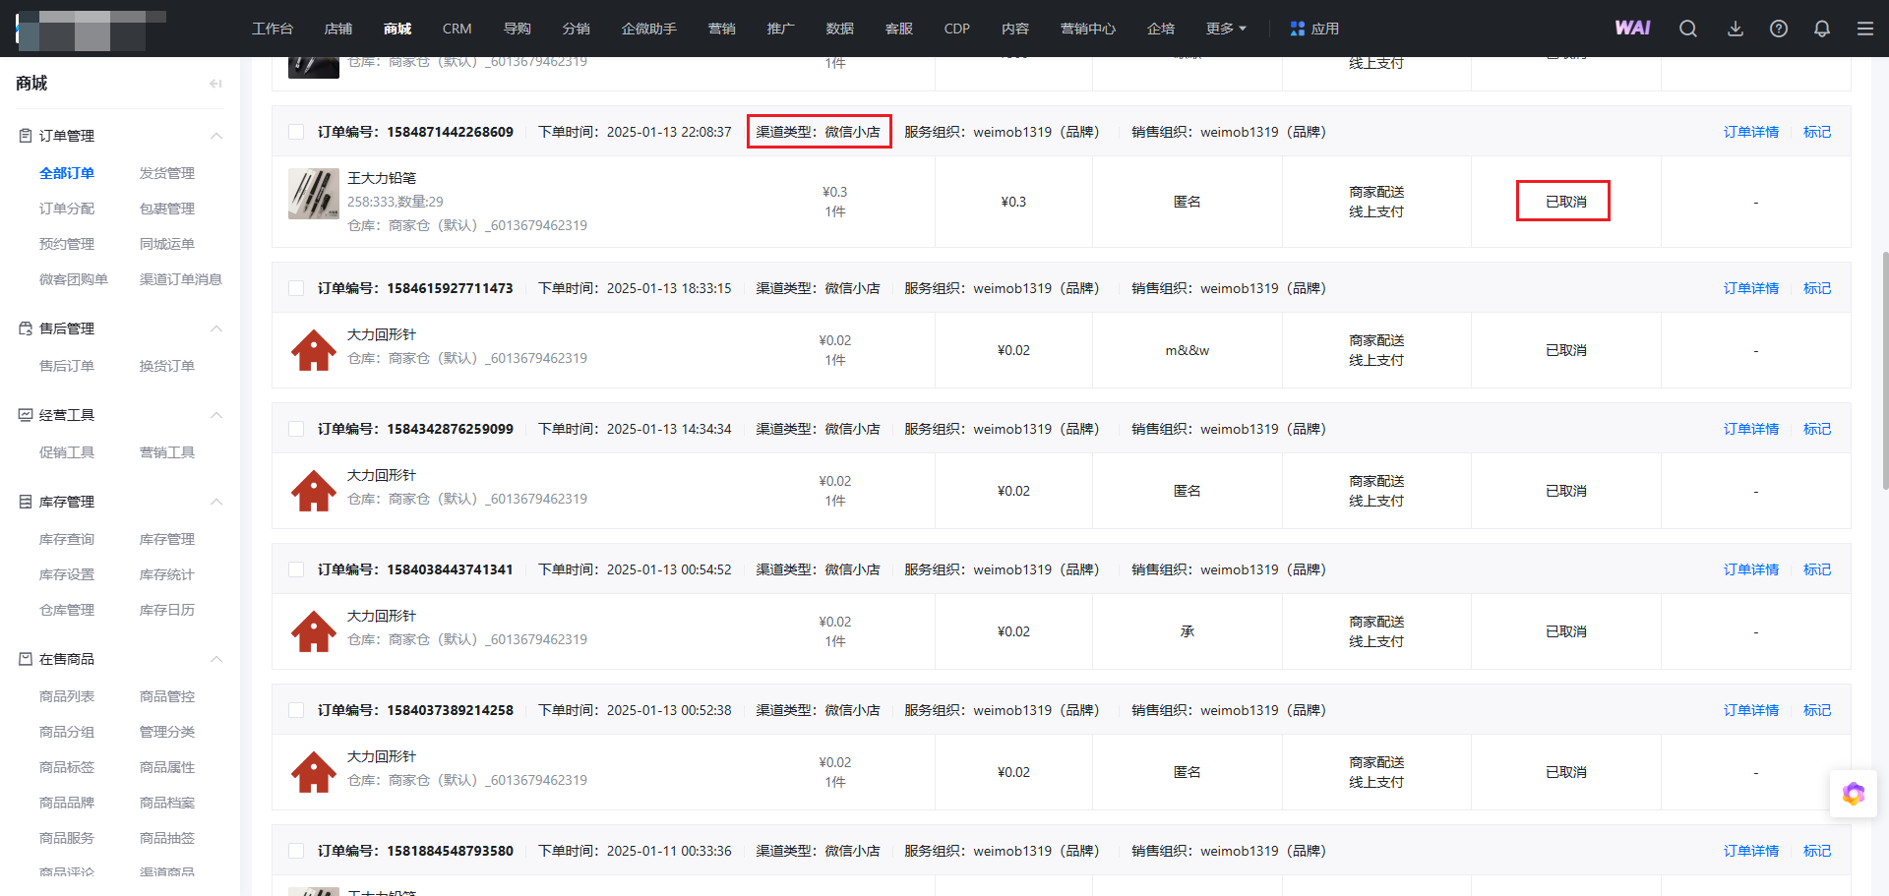
Task: Open 售后订单 in sidebar
Action: (67, 366)
